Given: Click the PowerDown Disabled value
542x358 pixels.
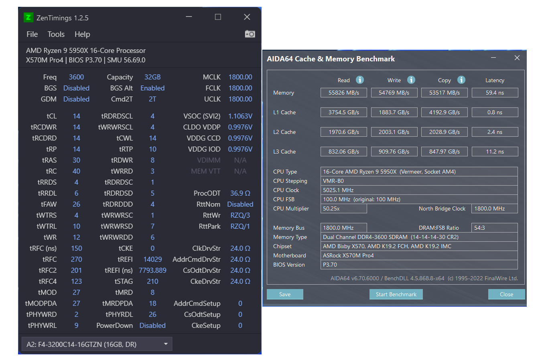Looking at the screenshot, I should pos(152,326).
